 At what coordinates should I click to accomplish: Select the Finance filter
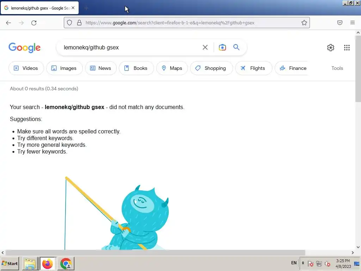(292, 68)
